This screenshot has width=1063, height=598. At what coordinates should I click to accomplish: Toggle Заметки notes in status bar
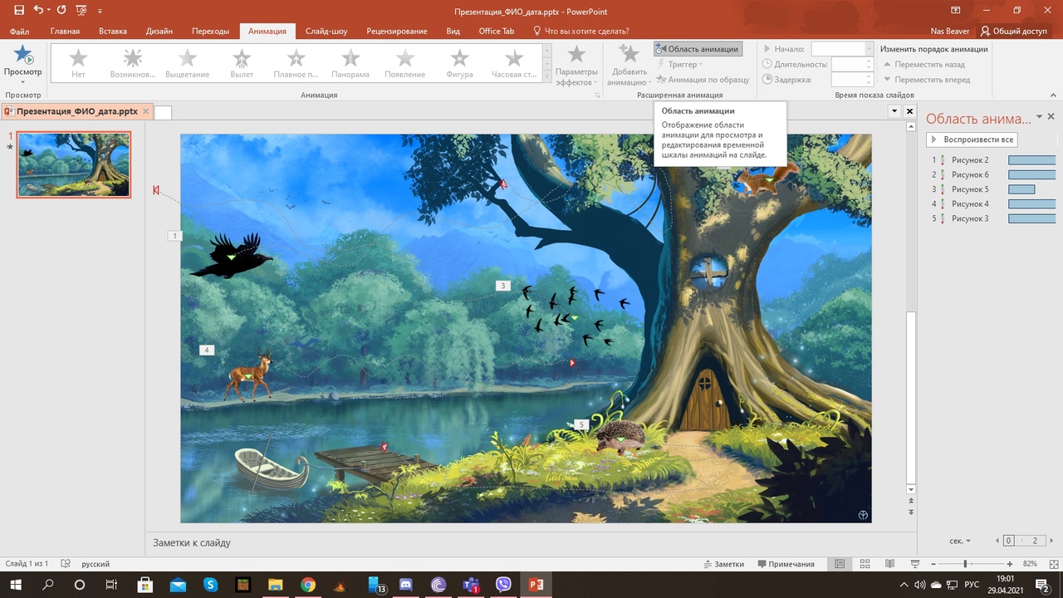pyautogui.click(x=724, y=564)
